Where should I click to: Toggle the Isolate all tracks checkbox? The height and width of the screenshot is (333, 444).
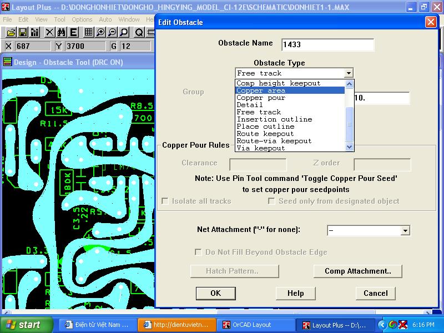pos(165,201)
